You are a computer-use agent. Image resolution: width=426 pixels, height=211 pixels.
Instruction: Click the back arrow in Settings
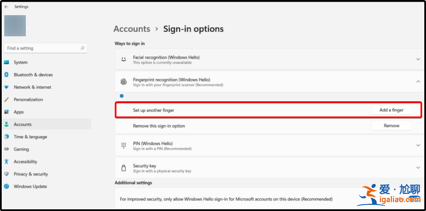pyautogui.click(x=6, y=7)
